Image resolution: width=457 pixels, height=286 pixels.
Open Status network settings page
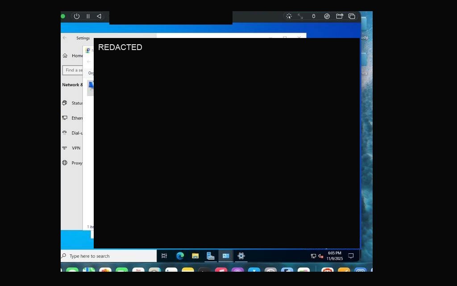pos(73,103)
